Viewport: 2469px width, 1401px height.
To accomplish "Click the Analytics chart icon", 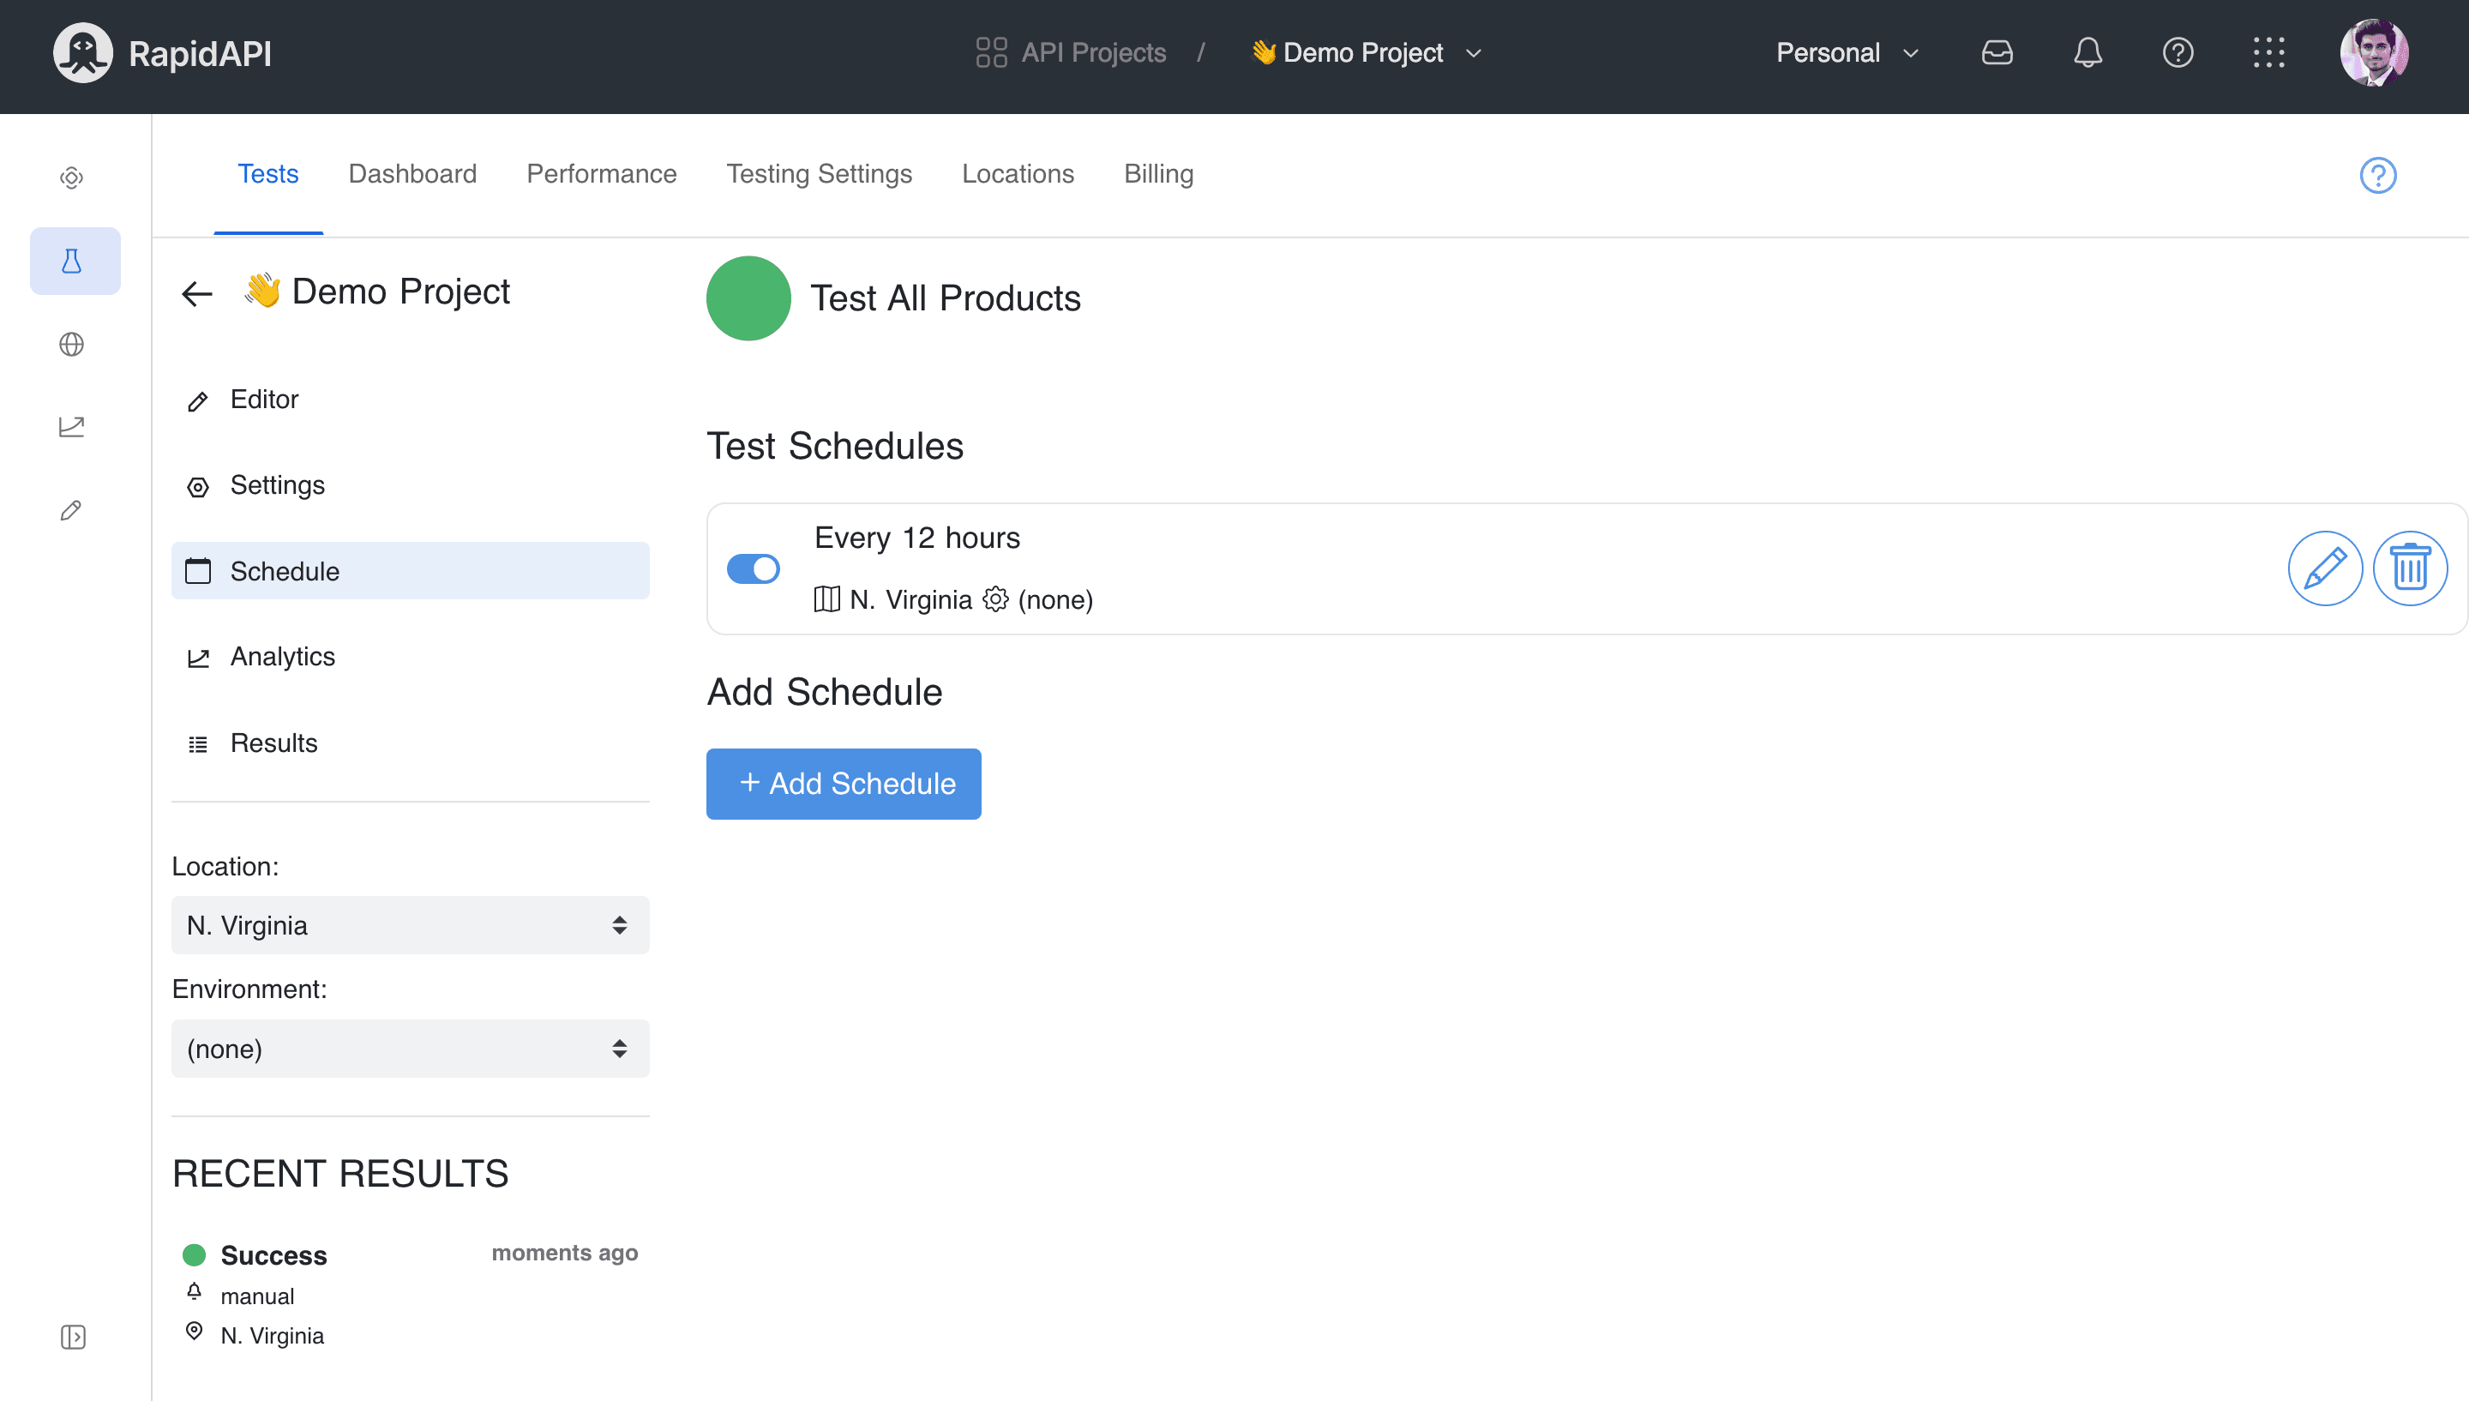I will (198, 658).
